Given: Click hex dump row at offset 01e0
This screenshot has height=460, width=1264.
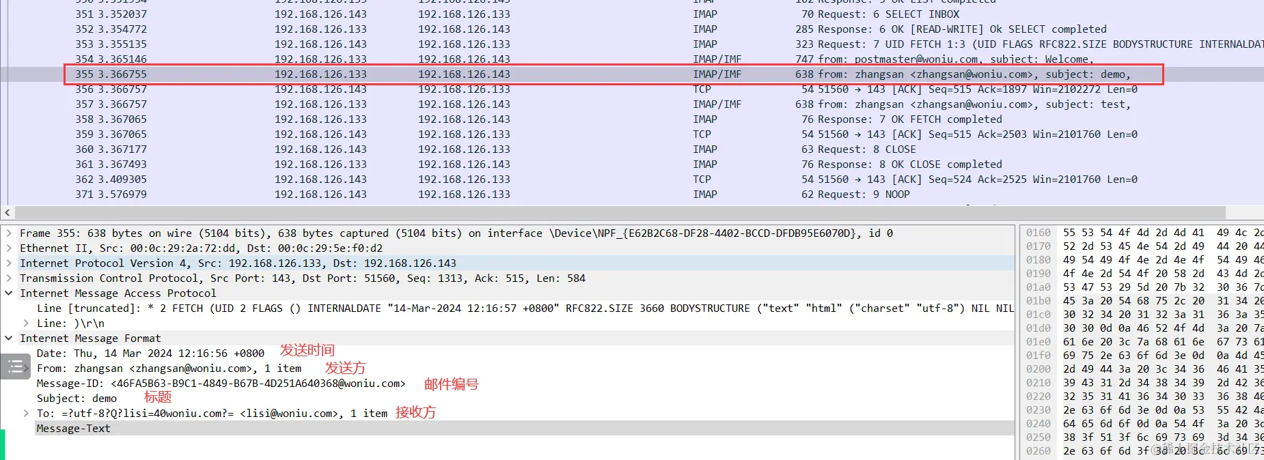Looking at the screenshot, I should click(x=1144, y=342).
